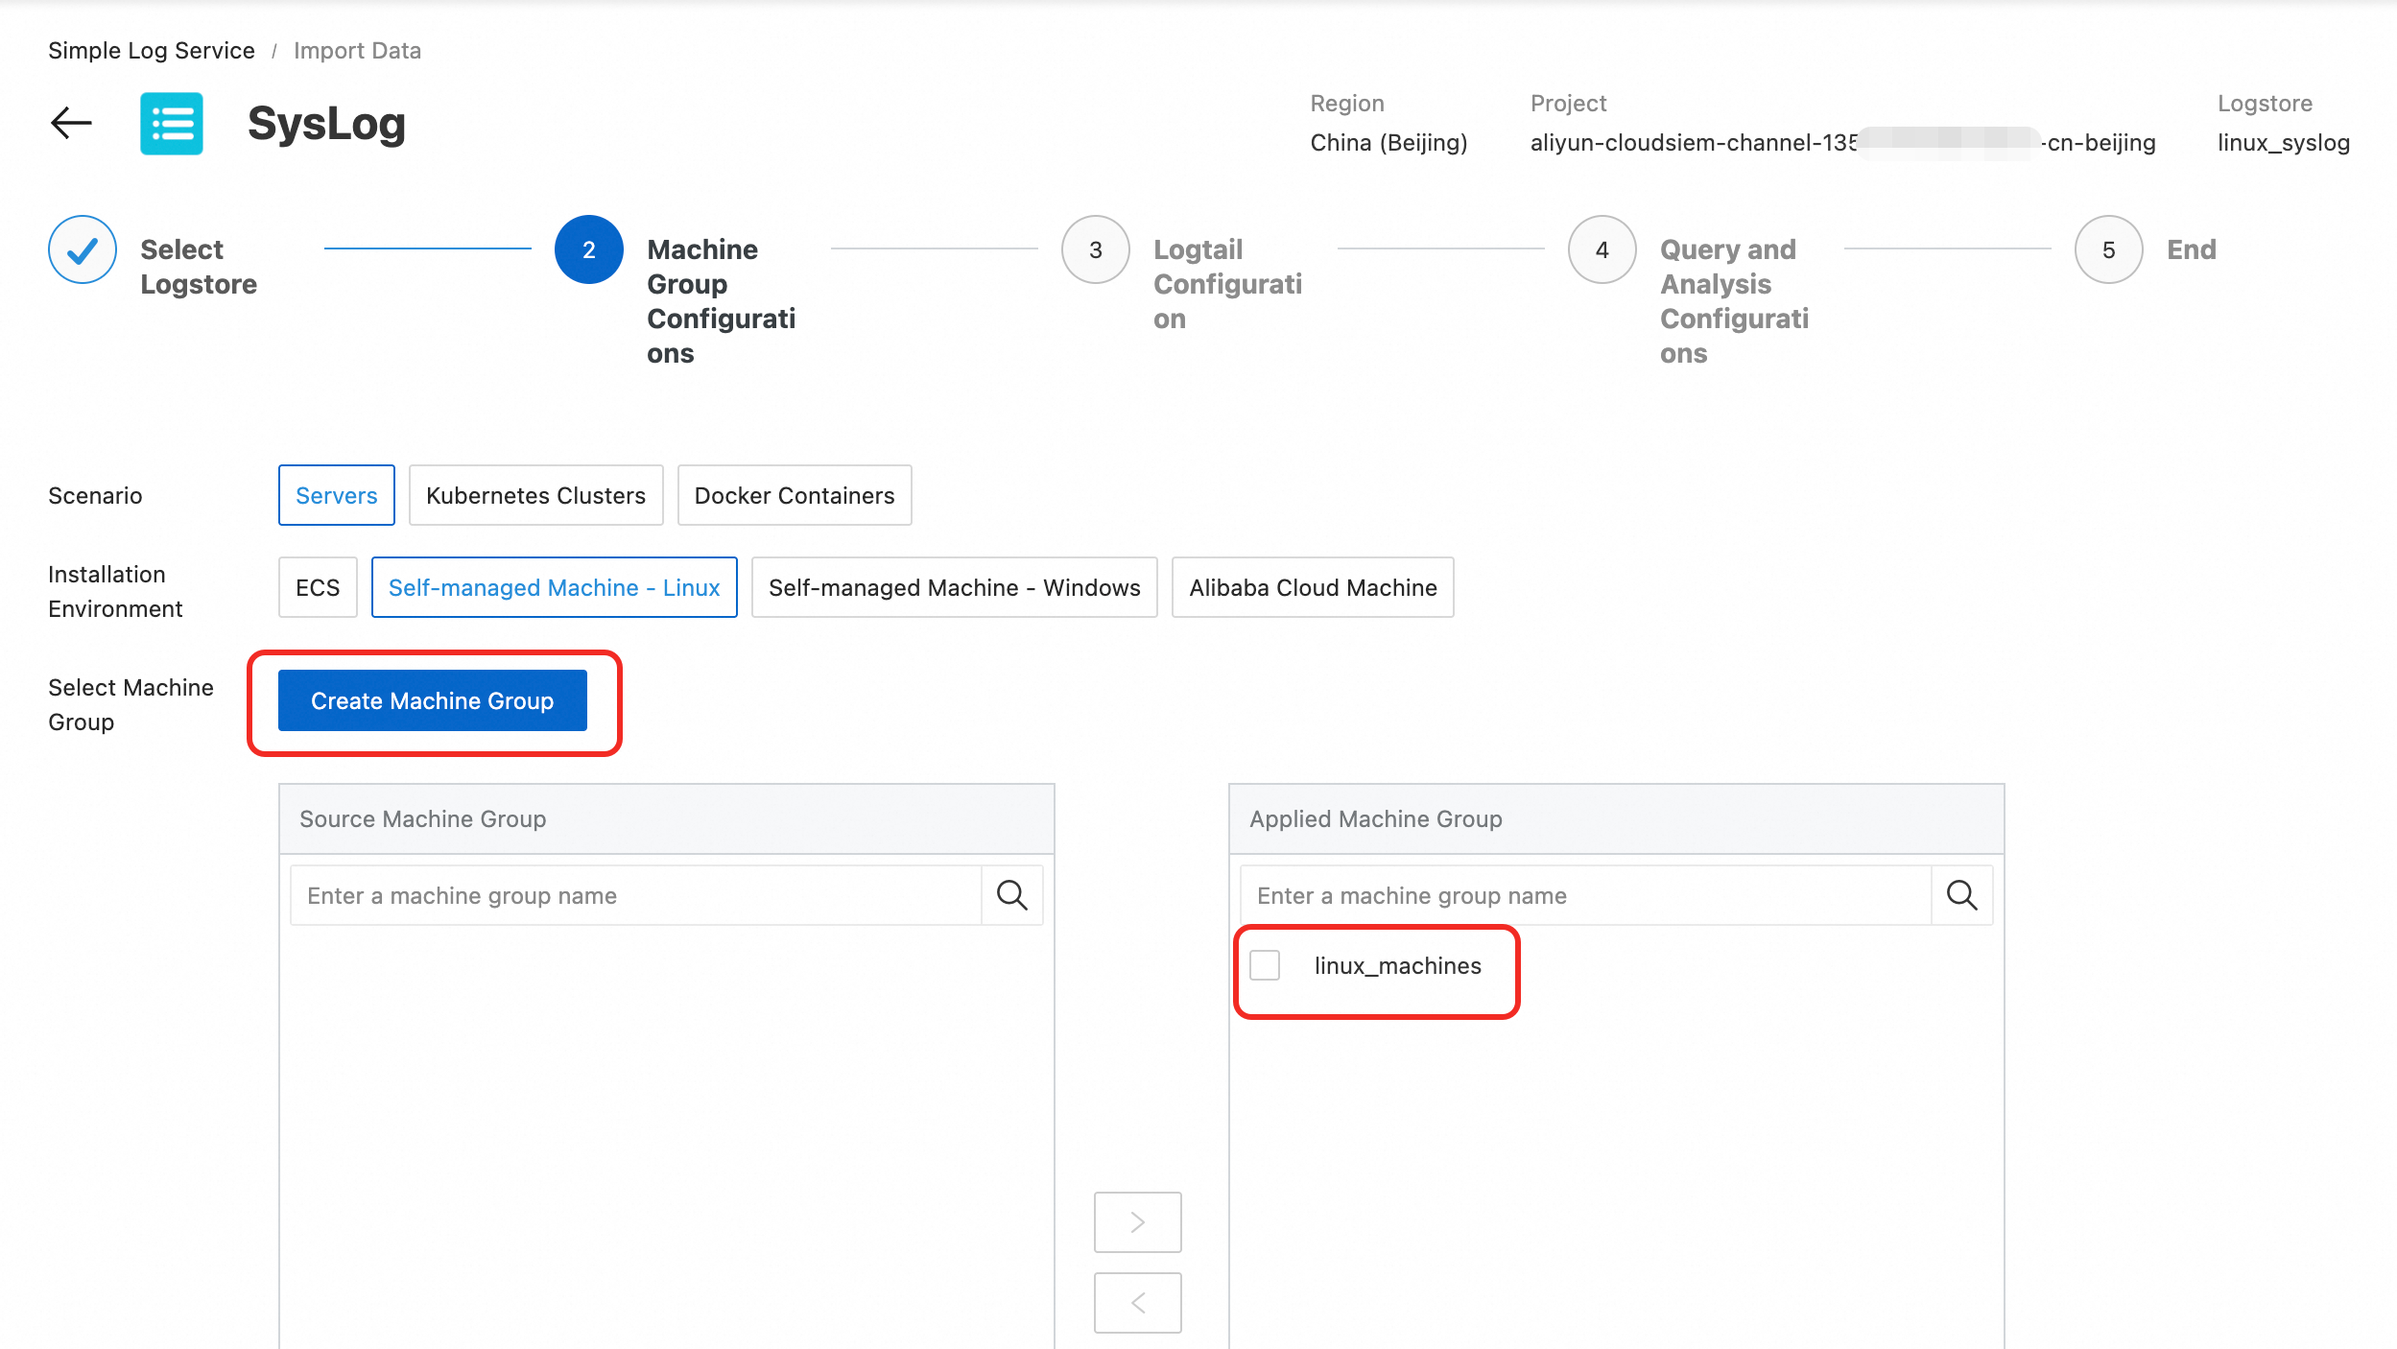Open Simple Log Service breadcrumb
2397x1349 pixels.
152,50
